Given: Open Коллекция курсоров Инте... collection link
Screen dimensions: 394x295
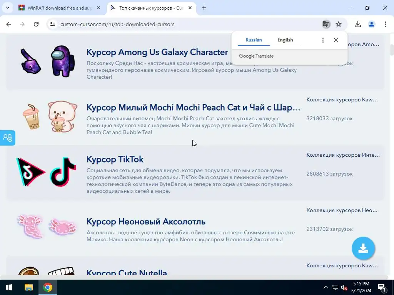Looking at the screenshot, I should pyautogui.click(x=343, y=155).
